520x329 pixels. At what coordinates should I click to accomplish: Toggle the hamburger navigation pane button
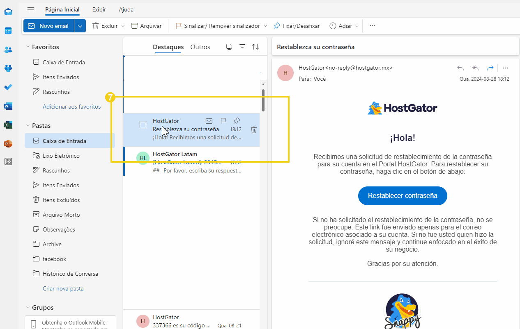pyautogui.click(x=31, y=9)
